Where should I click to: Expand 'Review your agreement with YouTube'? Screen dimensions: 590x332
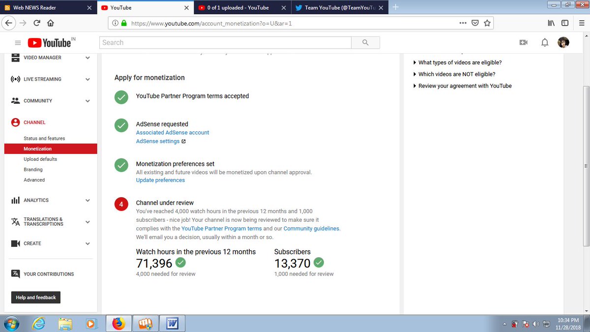click(463, 86)
